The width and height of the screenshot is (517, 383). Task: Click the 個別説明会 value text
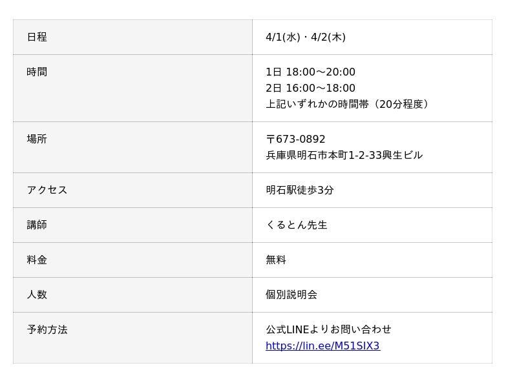[x=291, y=295]
